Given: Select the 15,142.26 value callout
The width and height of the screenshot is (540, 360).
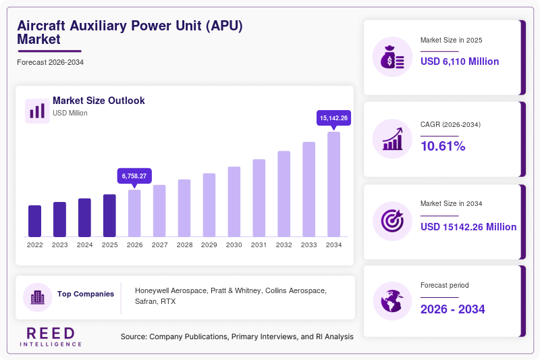Looking at the screenshot, I should [x=333, y=118].
